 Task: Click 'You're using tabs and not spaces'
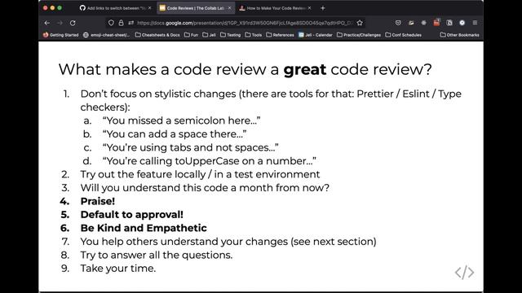click(x=190, y=147)
